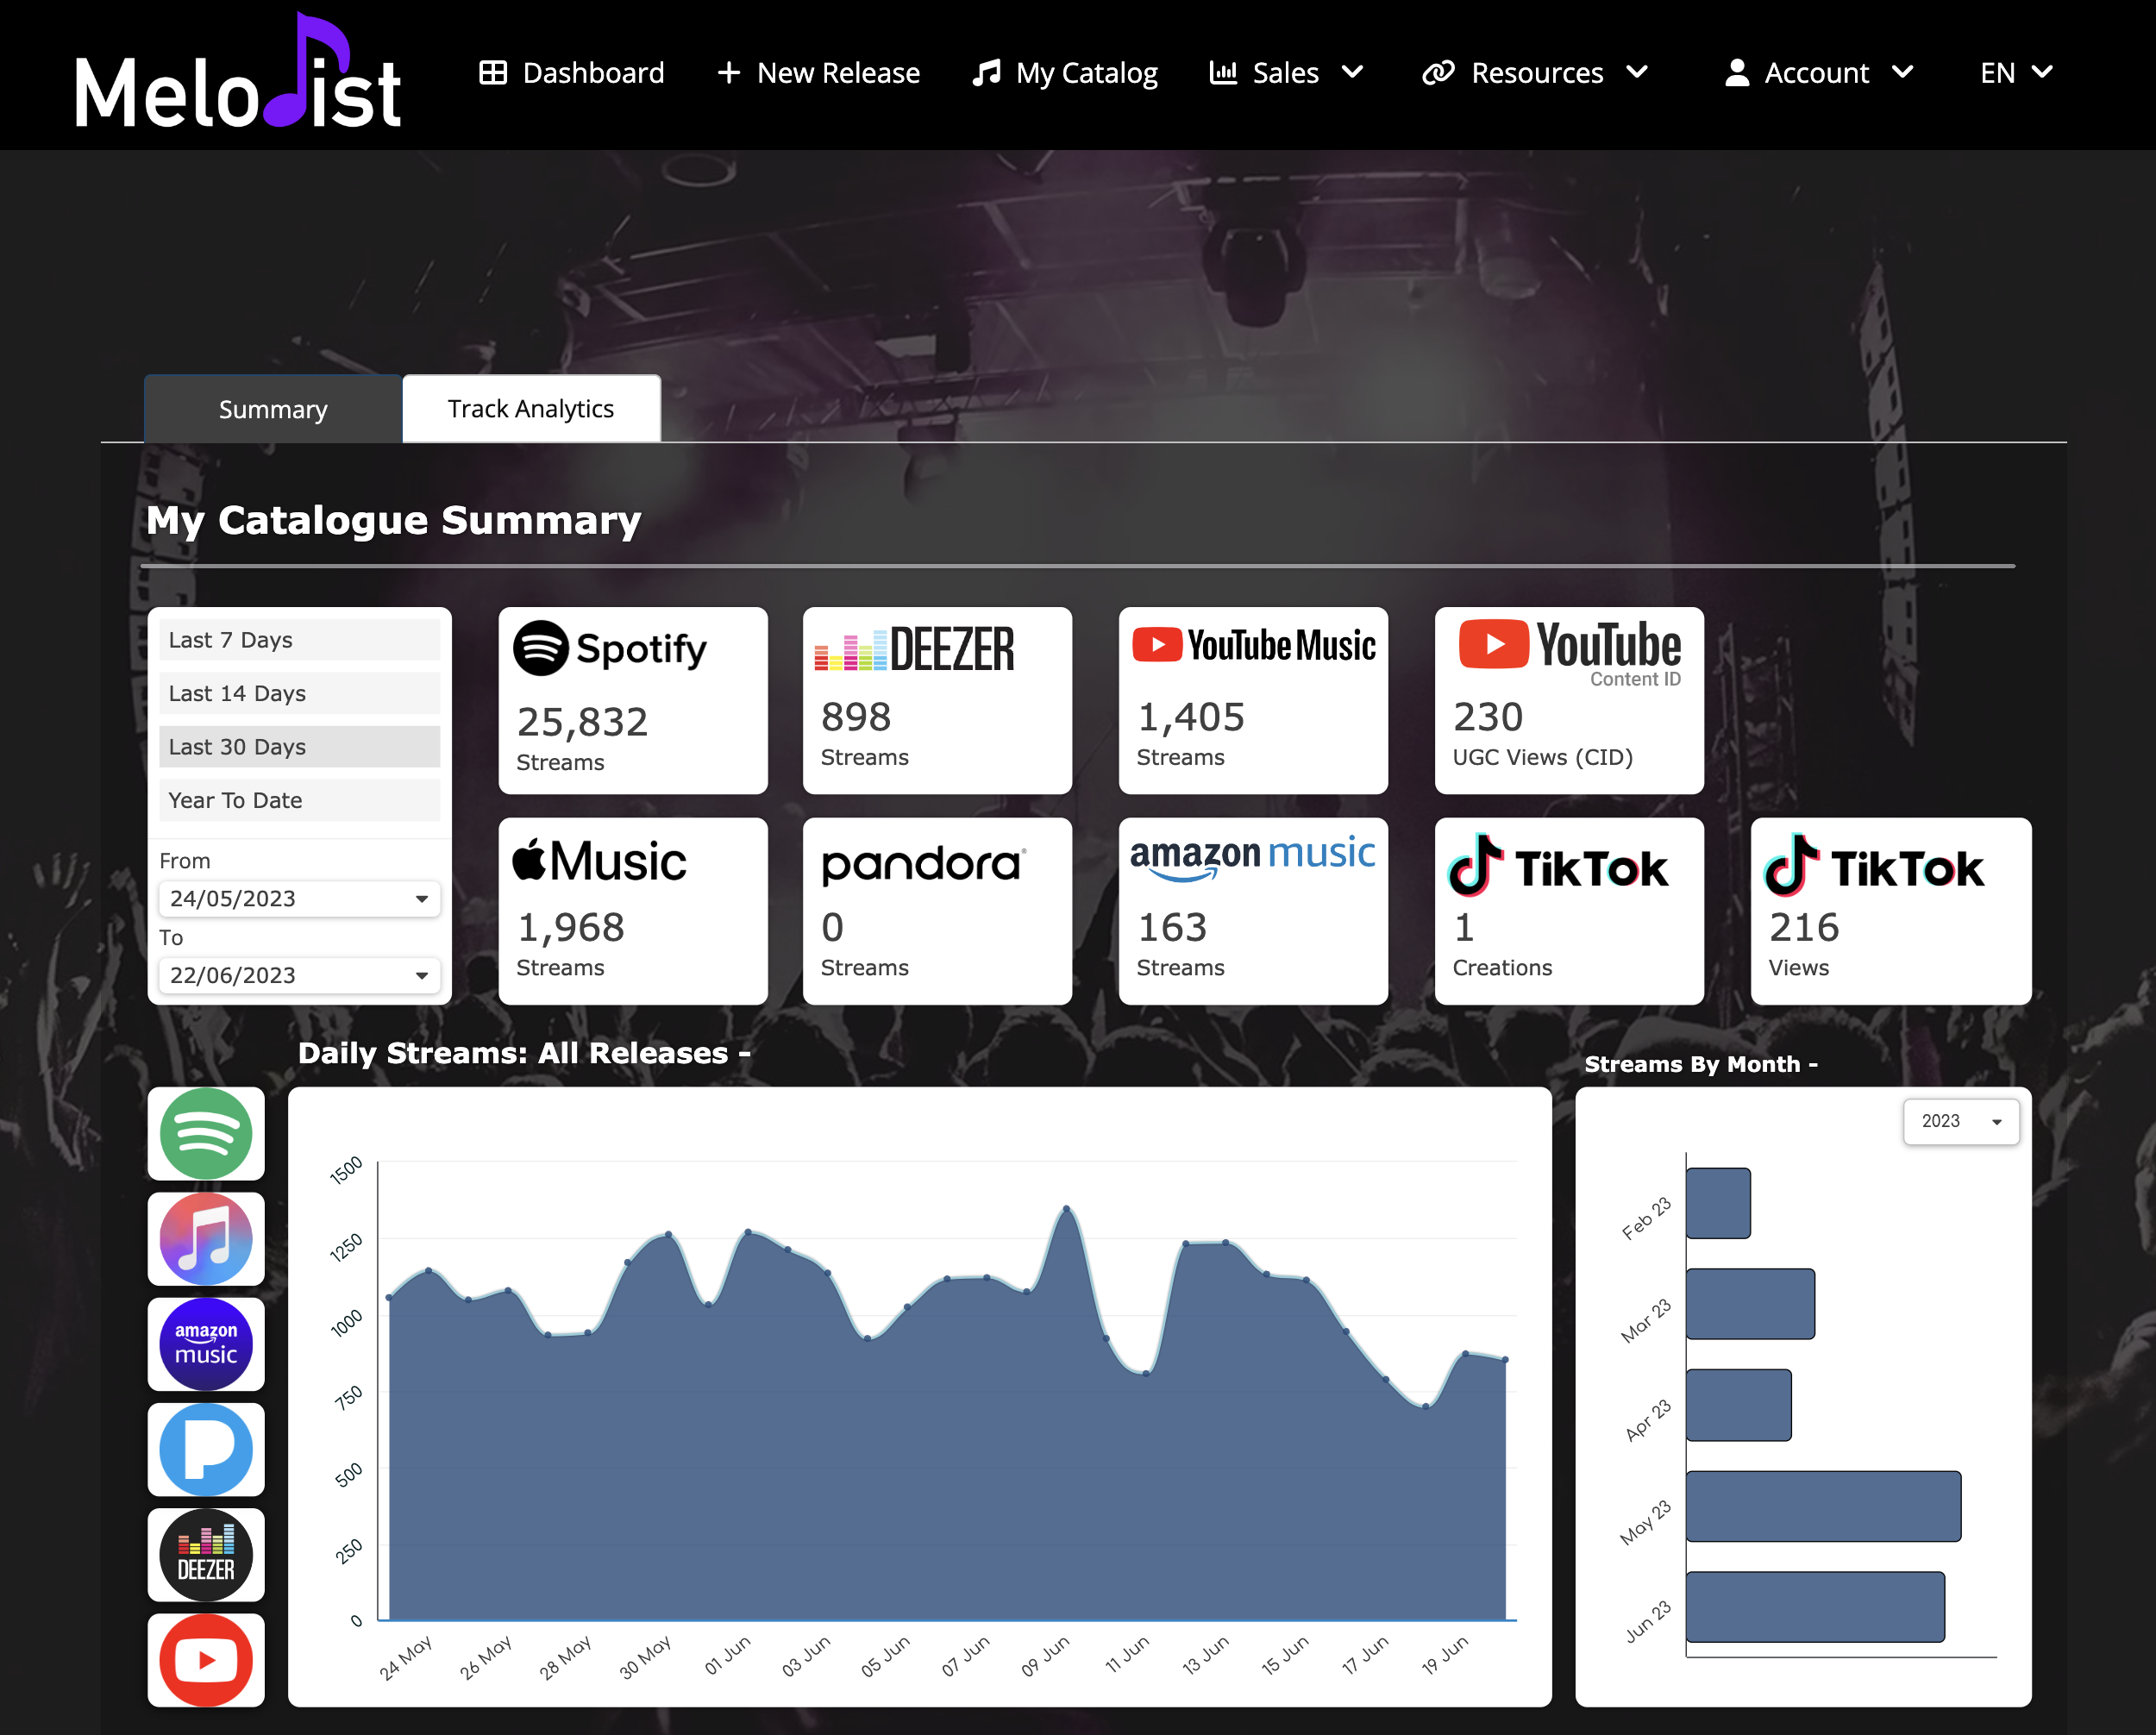Click the New Release link
This screenshot has height=1735, width=2156.
[x=819, y=73]
